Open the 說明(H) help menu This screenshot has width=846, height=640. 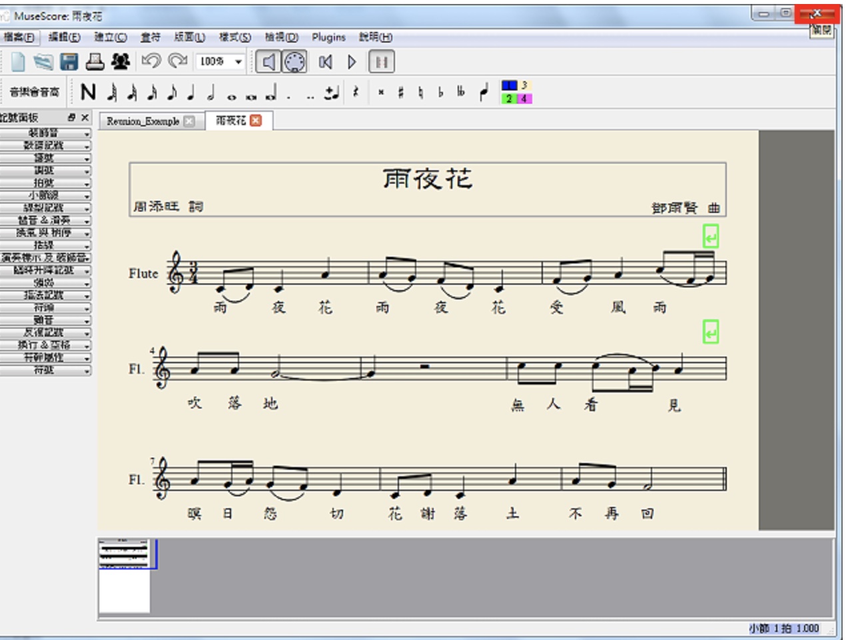coord(376,37)
